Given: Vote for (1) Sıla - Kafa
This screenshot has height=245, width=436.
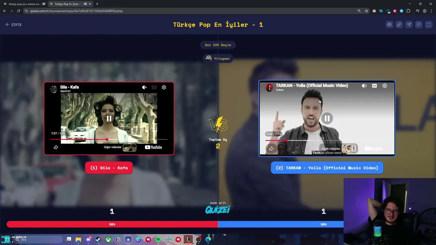Looking at the screenshot, I should click(109, 168).
